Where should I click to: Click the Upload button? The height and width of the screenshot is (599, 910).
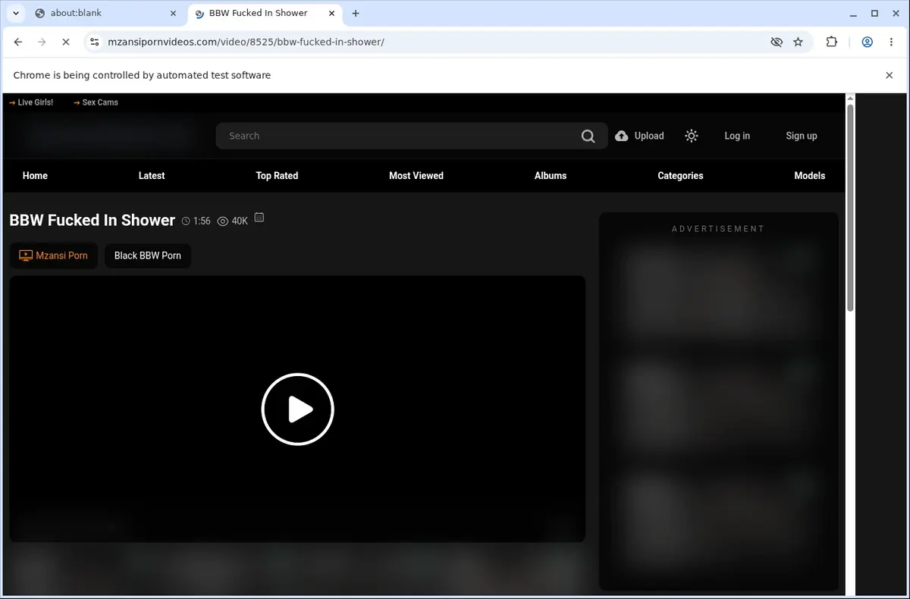[639, 136]
